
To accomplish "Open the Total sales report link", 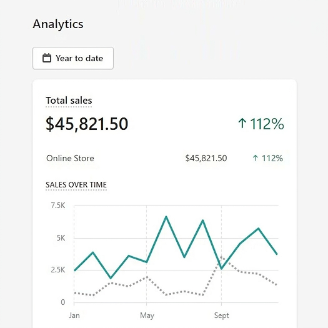I will [69, 101].
